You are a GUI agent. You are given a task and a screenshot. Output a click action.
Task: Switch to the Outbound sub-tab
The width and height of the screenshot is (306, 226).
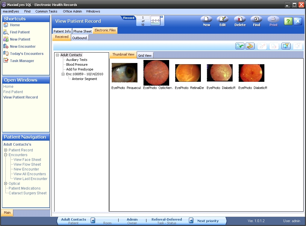79,38
